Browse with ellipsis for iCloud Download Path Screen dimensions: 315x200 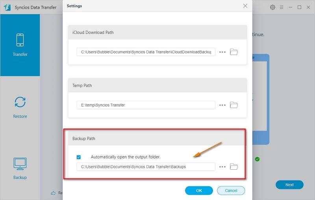222,52
